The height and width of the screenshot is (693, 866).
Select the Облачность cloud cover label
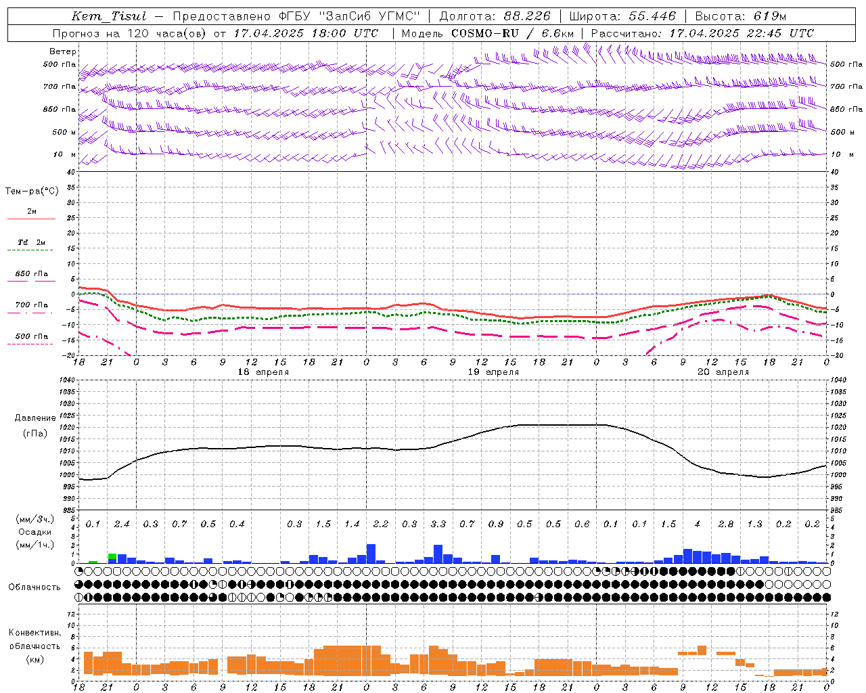click(x=35, y=587)
